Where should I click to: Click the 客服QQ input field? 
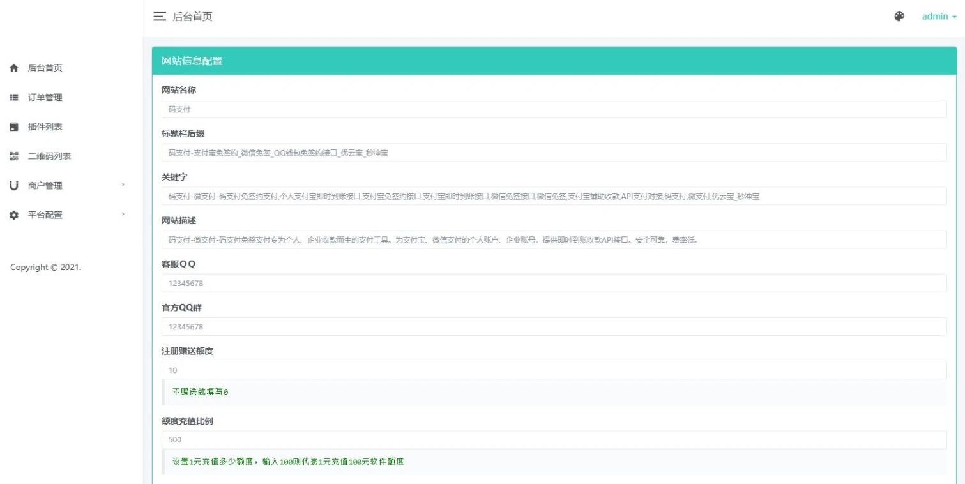coord(554,283)
